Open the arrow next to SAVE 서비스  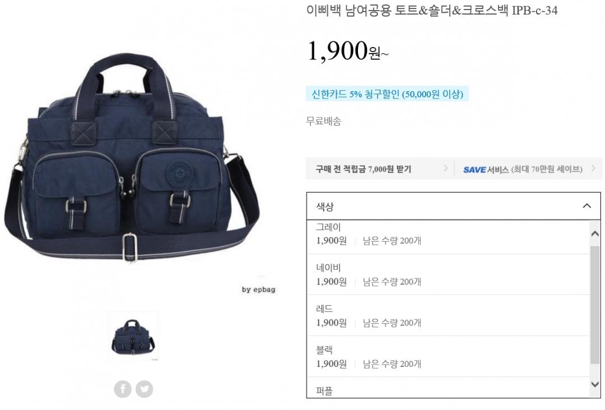593,168
